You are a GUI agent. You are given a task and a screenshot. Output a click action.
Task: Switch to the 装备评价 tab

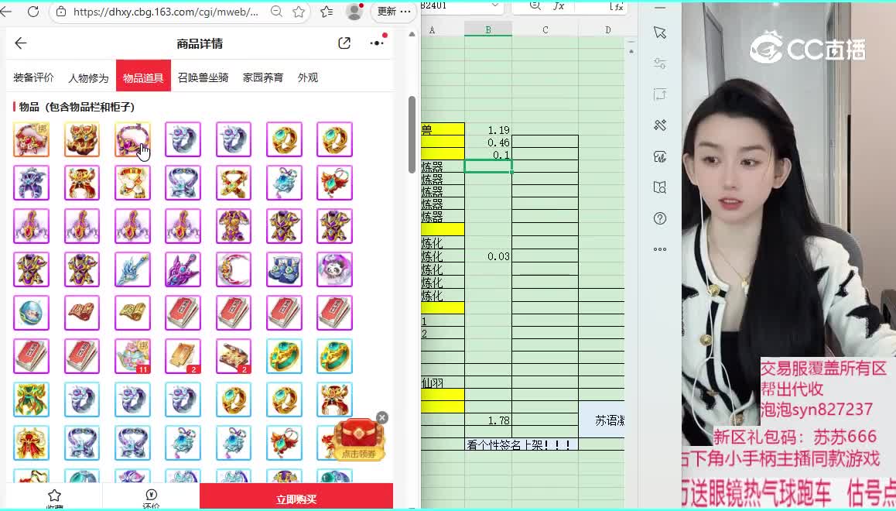(33, 77)
